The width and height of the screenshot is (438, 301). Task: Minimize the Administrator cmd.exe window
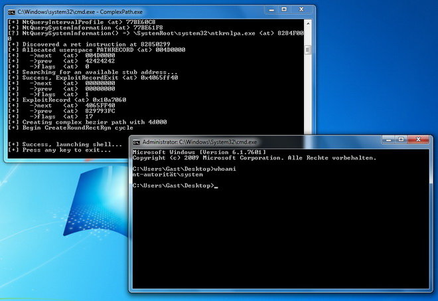388,140
